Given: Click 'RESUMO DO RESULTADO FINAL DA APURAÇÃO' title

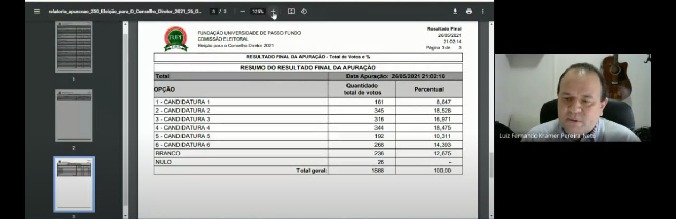Looking at the screenshot, I should click(308, 67).
